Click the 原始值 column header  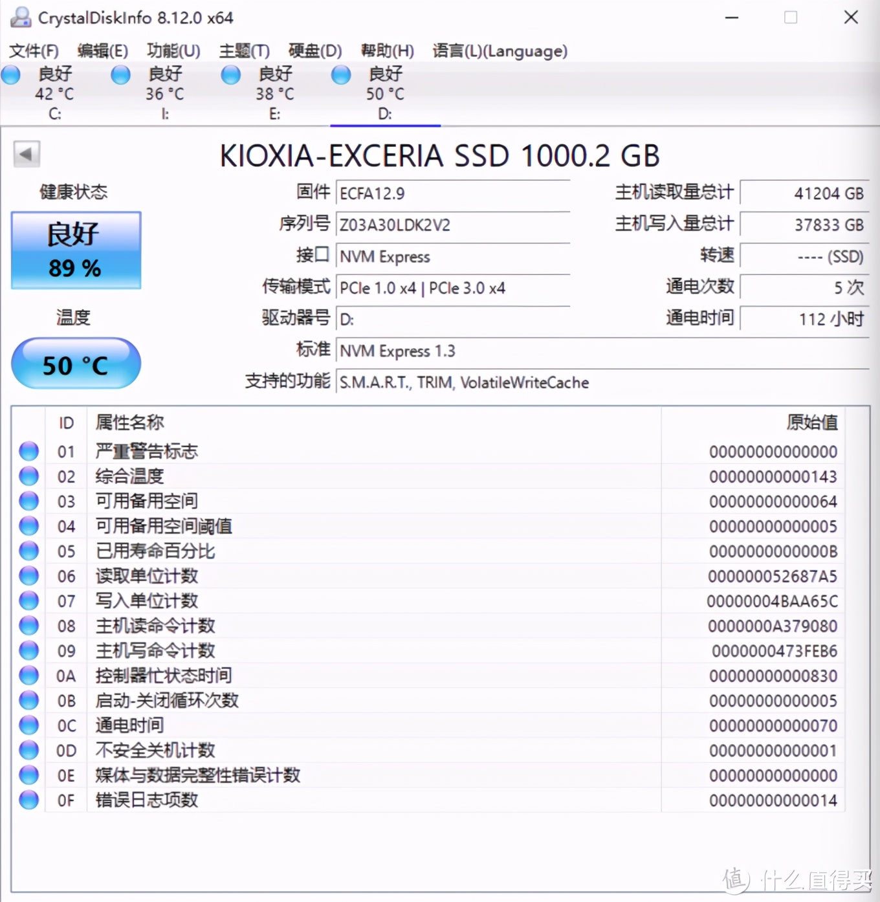(812, 423)
